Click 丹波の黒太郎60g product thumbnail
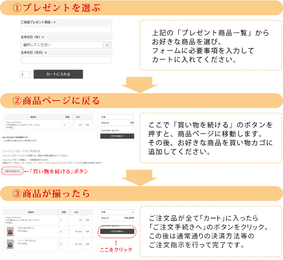 (10, 231)
